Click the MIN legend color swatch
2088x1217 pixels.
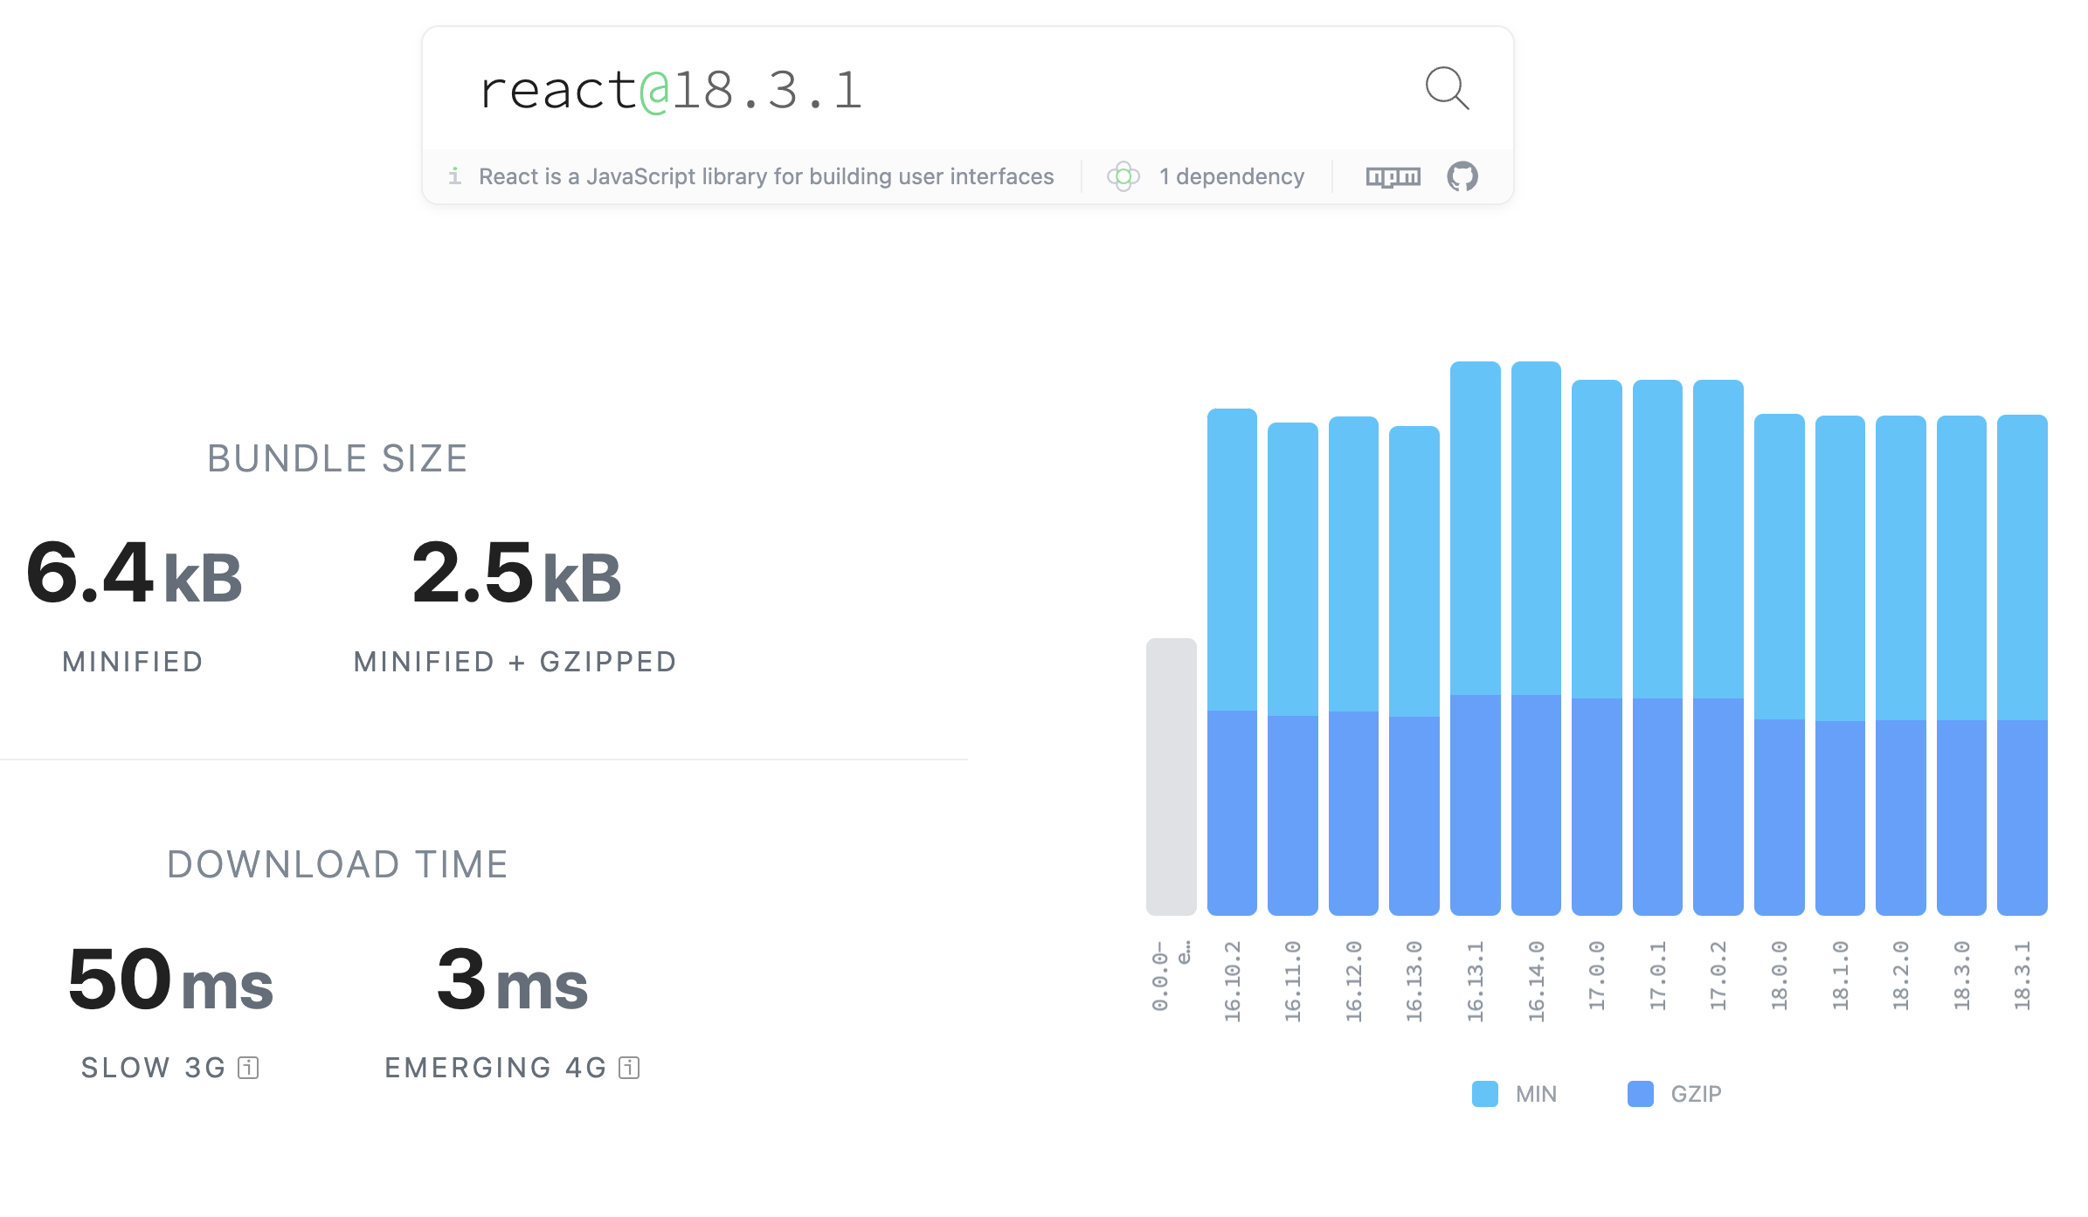coord(1484,1094)
